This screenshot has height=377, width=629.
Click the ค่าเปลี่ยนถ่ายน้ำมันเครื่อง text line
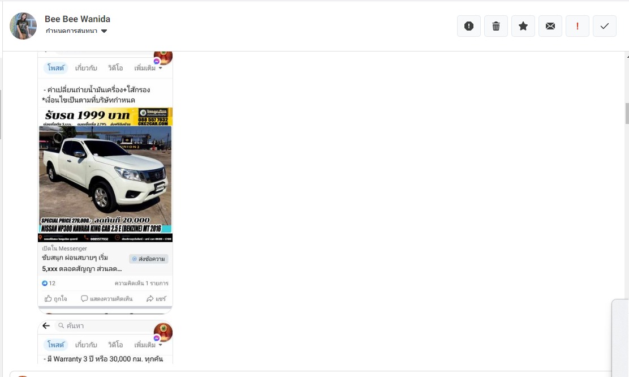point(97,89)
